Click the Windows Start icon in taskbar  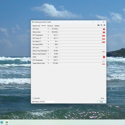tap(2, 122)
